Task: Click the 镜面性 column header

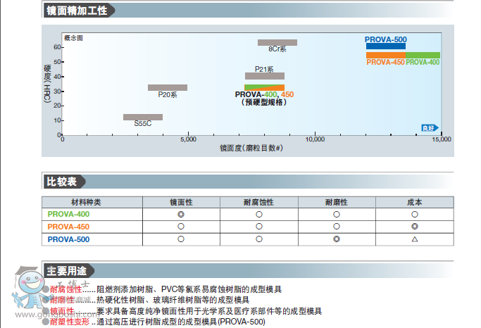Action: point(181,202)
